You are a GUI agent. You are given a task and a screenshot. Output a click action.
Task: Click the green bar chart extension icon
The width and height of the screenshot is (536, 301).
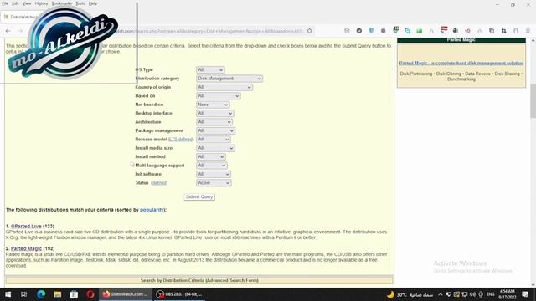(420, 31)
